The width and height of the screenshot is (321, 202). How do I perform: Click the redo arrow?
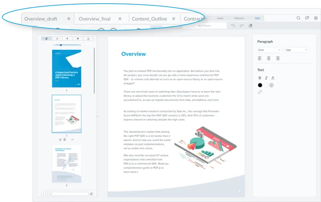242,26
